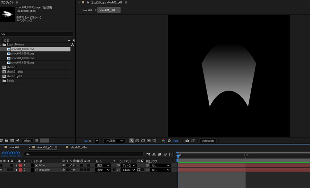
Task: Delete selected project item with trash icon
Action: (x=36, y=140)
